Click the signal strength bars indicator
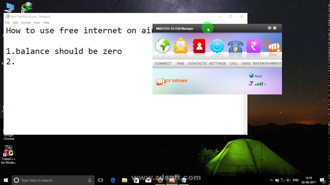This screenshot has width=330, height=185. (259, 84)
